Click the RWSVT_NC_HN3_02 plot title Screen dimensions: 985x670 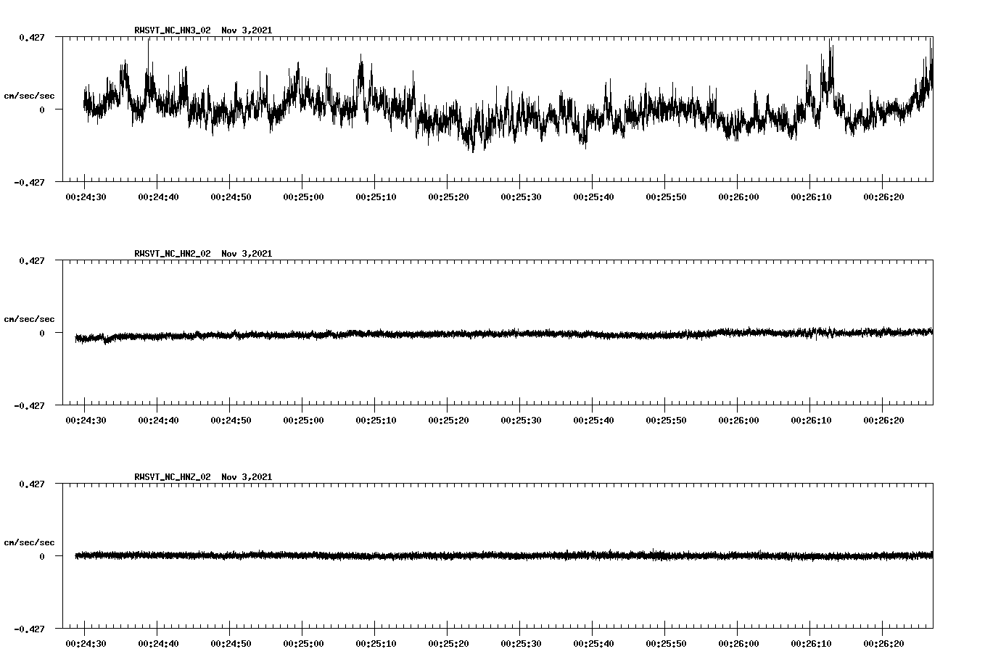(x=173, y=30)
